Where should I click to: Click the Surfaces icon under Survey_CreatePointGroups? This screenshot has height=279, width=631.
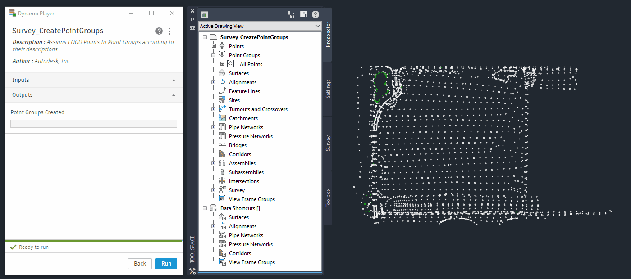[x=222, y=73]
